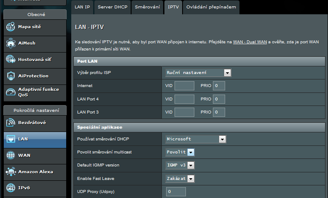Select the Bezdrátové wireless icon
The height and width of the screenshot is (198, 328).
coord(11,123)
